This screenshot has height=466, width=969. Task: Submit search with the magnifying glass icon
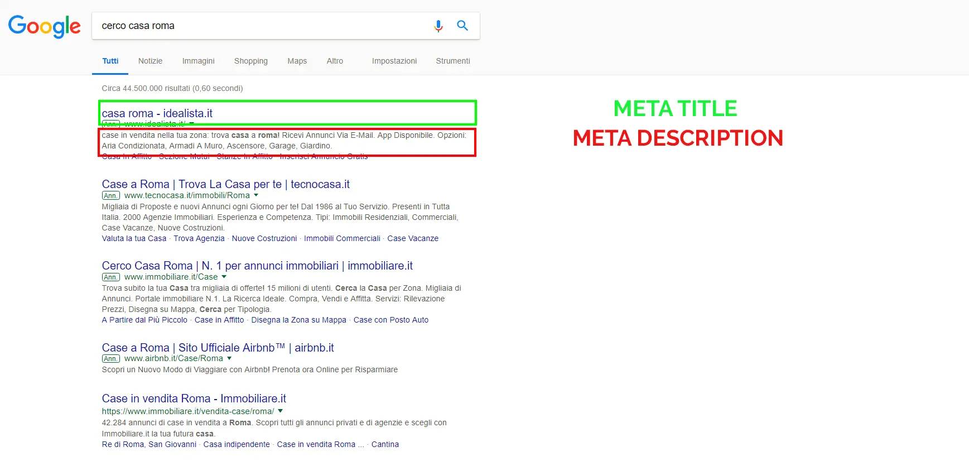[x=462, y=26]
